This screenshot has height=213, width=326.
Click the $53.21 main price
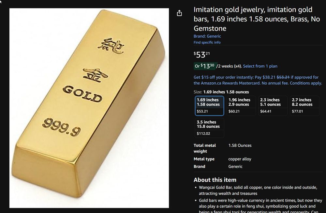202,55
